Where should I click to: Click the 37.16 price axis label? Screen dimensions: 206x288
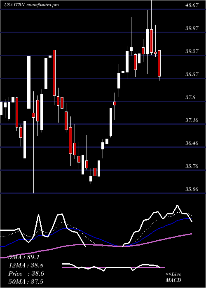(192, 120)
